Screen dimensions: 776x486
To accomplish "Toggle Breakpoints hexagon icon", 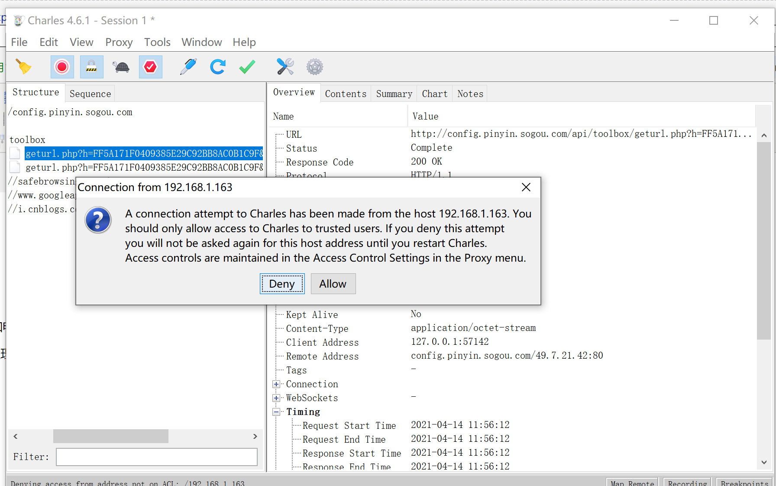I will point(150,67).
